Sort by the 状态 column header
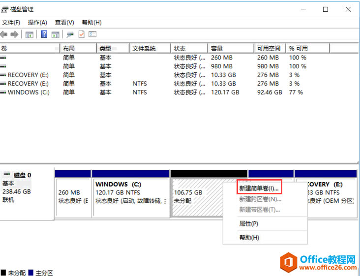Image resolution: width=360 pixels, height=276 pixels. 189,48
